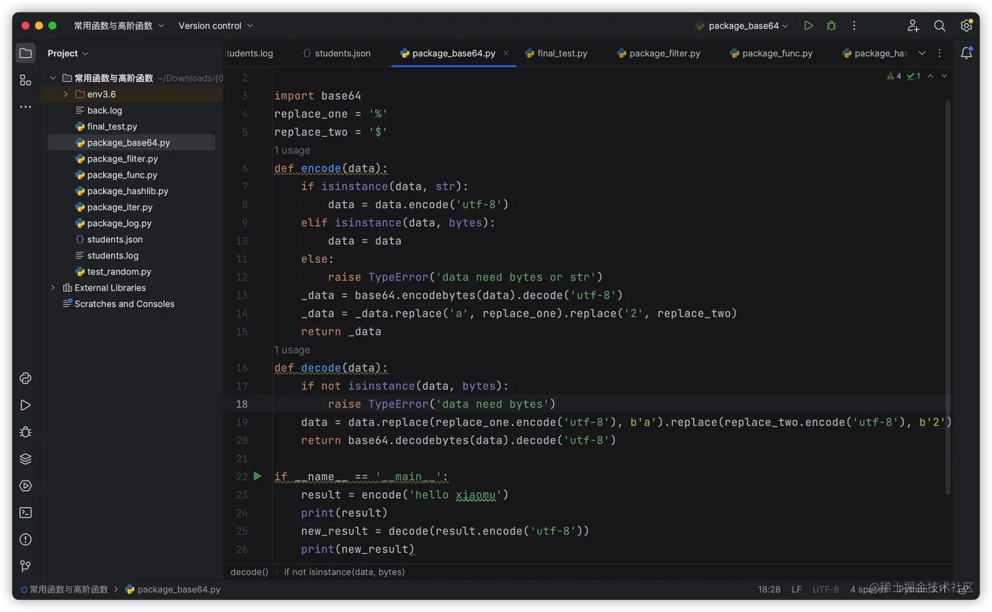Open the Problems tool window icon
Viewport: 992px width, 612px height.
[x=26, y=540]
